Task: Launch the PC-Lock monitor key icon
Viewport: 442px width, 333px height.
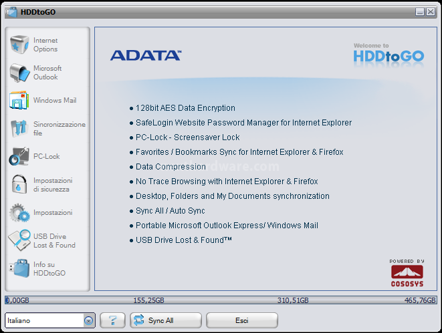Action: click(19, 156)
